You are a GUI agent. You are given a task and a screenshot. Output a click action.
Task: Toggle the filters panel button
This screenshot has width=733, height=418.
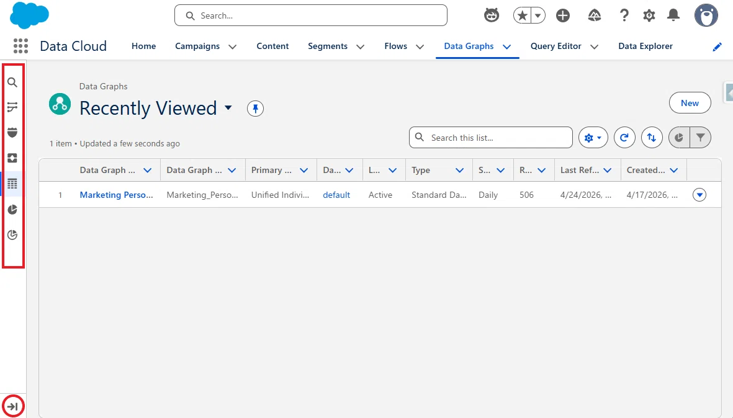click(x=700, y=138)
